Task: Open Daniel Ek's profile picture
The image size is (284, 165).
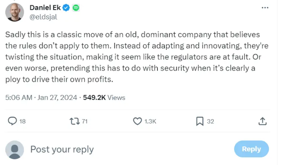Action: click(x=15, y=12)
